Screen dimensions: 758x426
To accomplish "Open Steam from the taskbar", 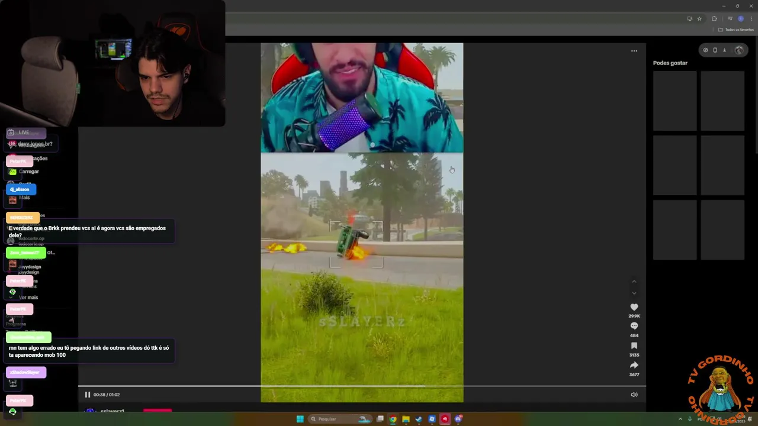I will 419,419.
